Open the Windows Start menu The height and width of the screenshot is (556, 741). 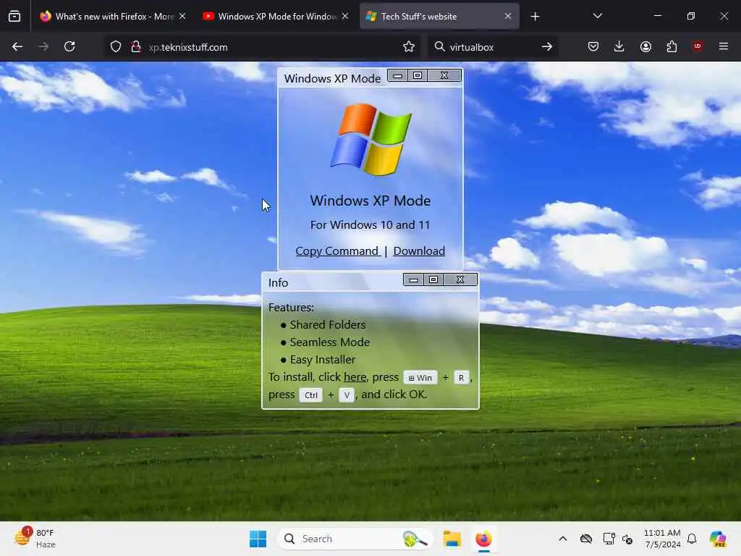258,539
